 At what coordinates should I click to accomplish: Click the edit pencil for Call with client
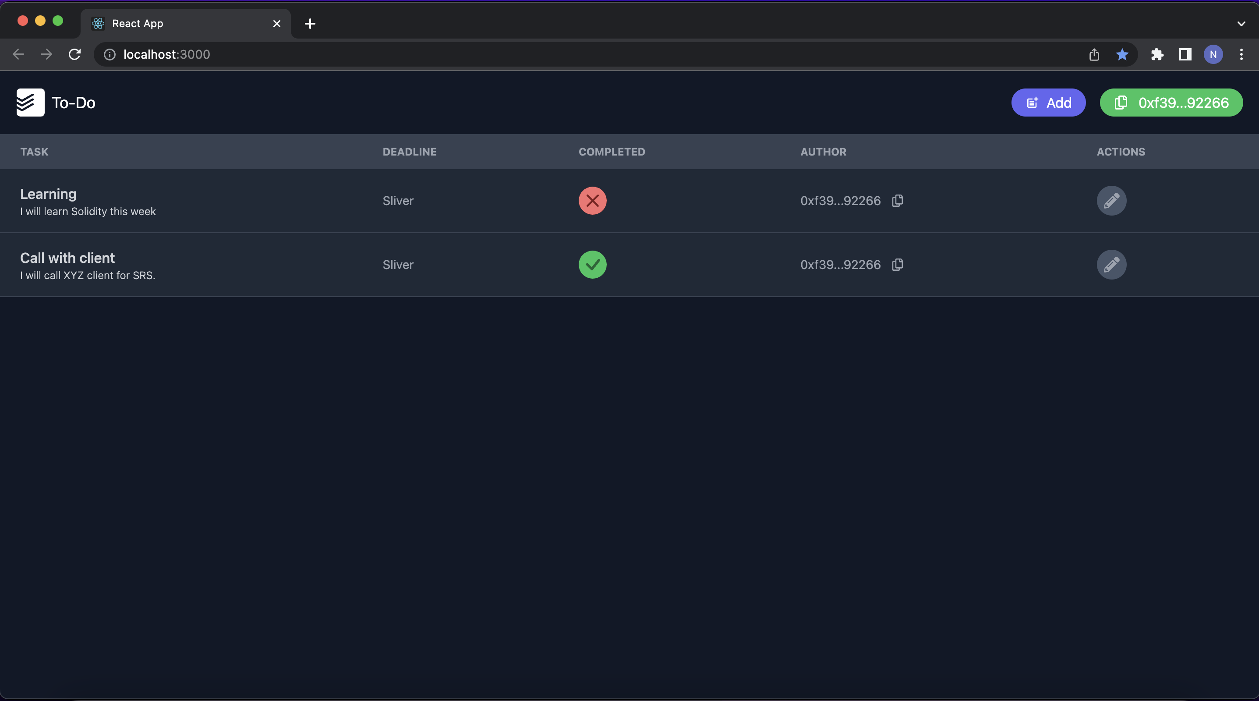click(1111, 265)
